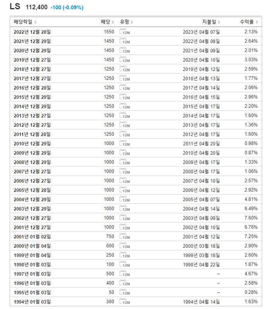Click the 12M type icon in the 2019년 12월 27일 row
The width and height of the screenshot is (266, 309).
(x=125, y=60)
